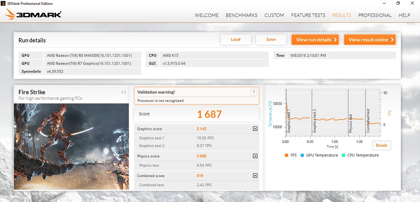Click the validation warning help question mark
The height and width of the screenshot is (202, 420).
(253, 92)
